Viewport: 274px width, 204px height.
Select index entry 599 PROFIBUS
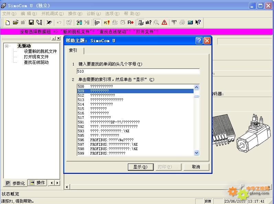[135, 153]
